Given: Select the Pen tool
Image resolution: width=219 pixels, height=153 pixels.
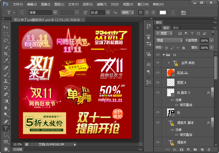Looking at the screenshot, I should [x=6, y=121].
